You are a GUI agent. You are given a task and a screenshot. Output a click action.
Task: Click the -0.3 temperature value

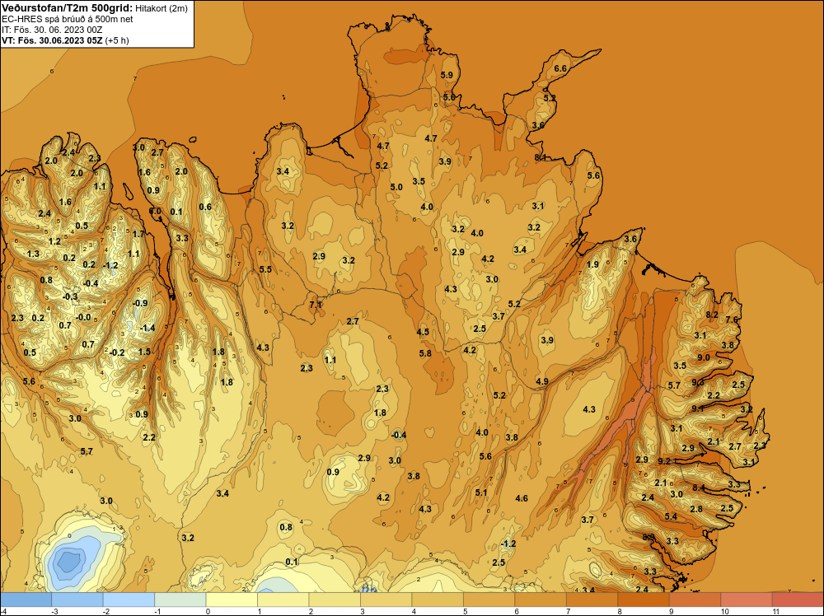70,296
